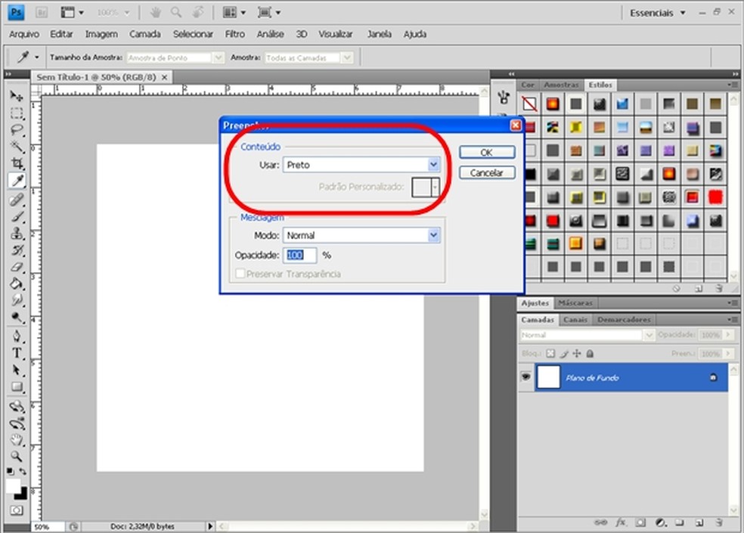The width and height of the screenshot is (744, 533).
Task: Select the Eyedropper tool
Action: [x=17, y=180]
